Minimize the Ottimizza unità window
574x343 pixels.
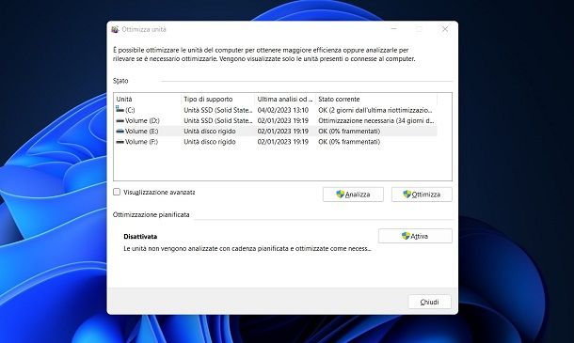[x=394, y=29]
